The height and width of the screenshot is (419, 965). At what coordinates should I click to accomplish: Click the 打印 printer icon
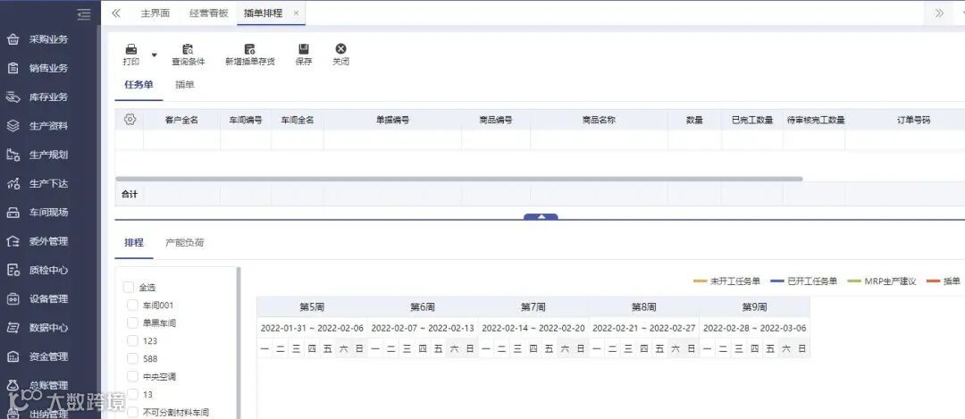(131, 49)
